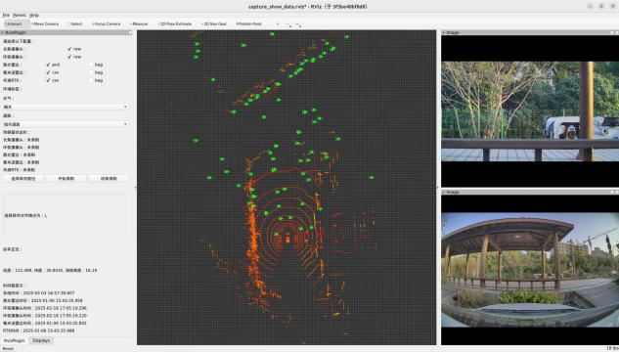
Task: Enable the bag checkbox beside pcd
Action: (x=91, y=65)
